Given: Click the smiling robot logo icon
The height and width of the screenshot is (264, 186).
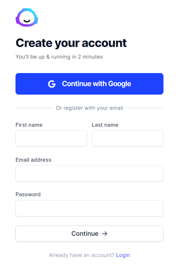Looking at the screenshot, I should (27, 17).
